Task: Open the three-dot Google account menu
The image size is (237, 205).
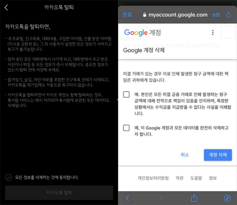Action: point(213,33)
